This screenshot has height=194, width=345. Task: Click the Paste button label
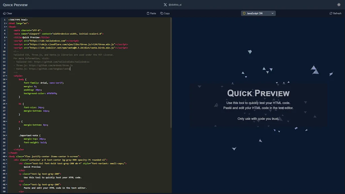pyautogui.click(x=152, y=13)
